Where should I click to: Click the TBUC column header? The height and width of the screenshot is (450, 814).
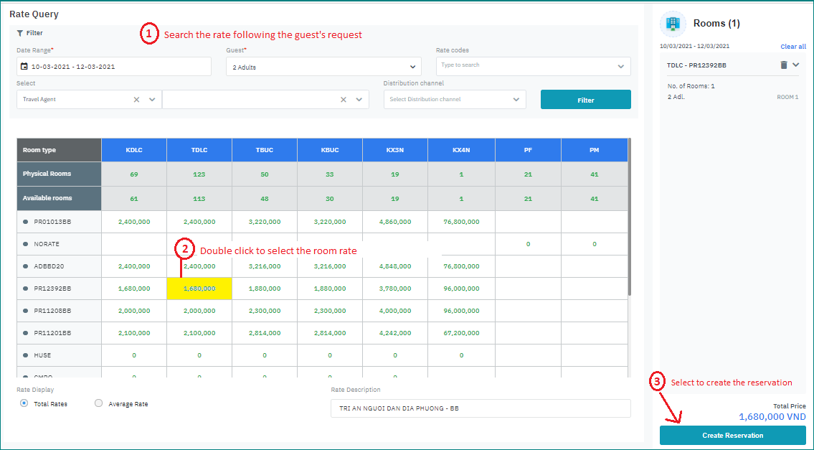265,150
